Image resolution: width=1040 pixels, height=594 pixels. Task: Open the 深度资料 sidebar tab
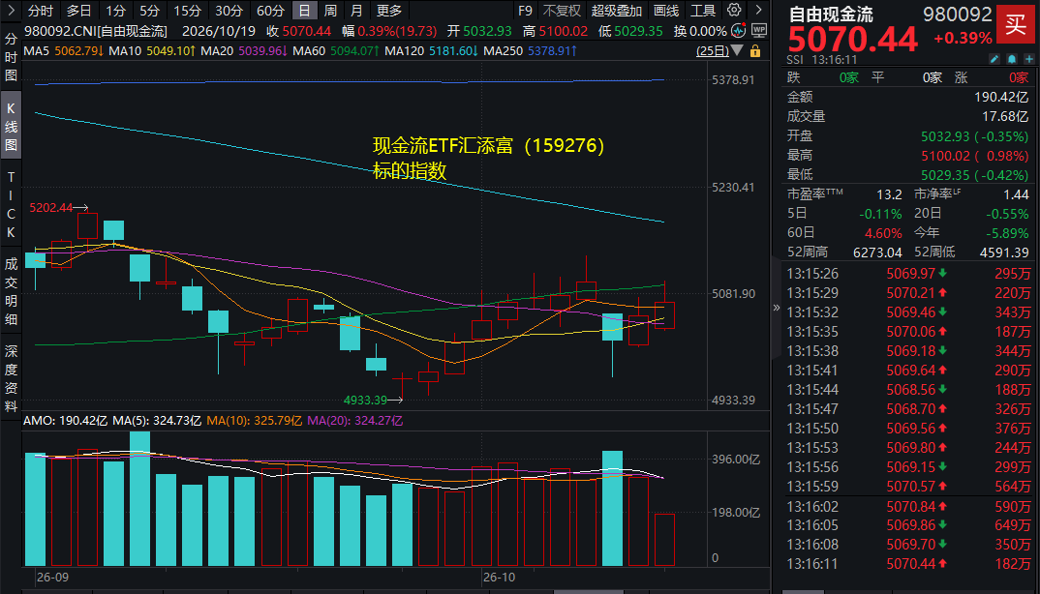coord(11,378)
